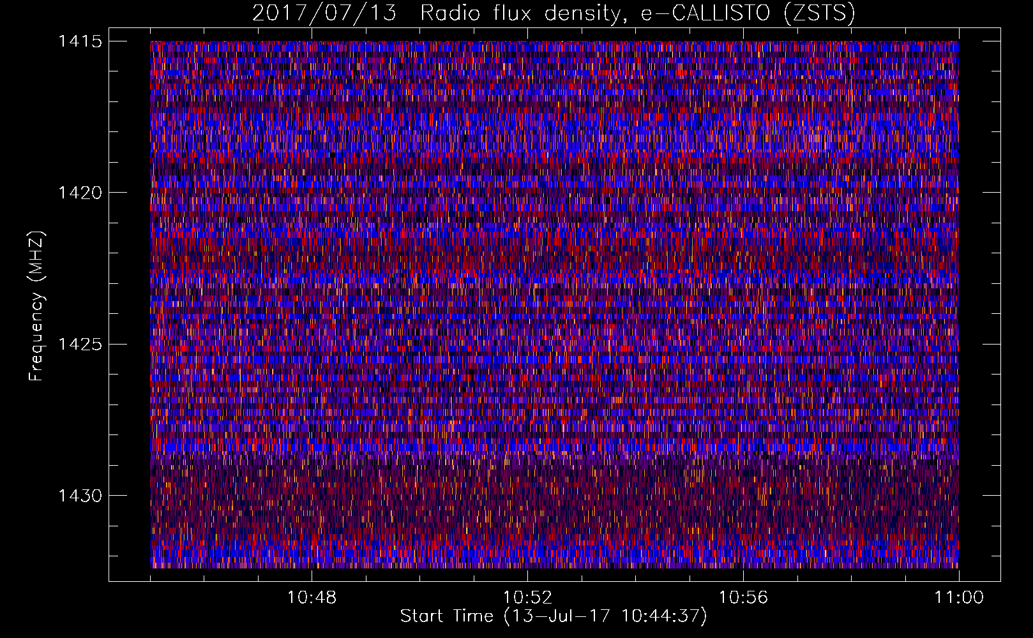Click the '1415' frequency tick label
Image resolution: width=1033 pixels, height=638 pixels.
click(80, 41)
